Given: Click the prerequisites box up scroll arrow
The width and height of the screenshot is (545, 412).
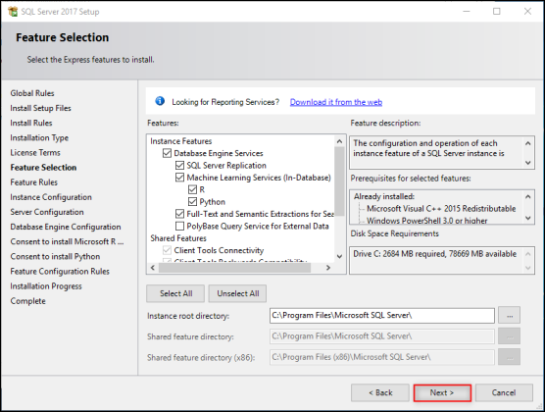Looking at the screenshot, I should 528,196.
